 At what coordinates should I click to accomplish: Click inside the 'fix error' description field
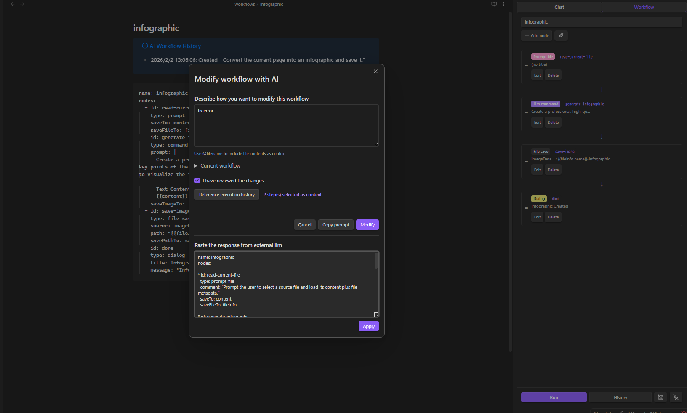pos(286,125)
